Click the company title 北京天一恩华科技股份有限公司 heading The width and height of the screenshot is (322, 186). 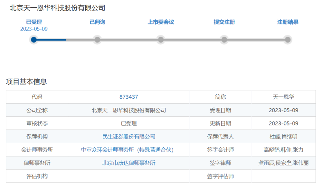coord(58,8)
